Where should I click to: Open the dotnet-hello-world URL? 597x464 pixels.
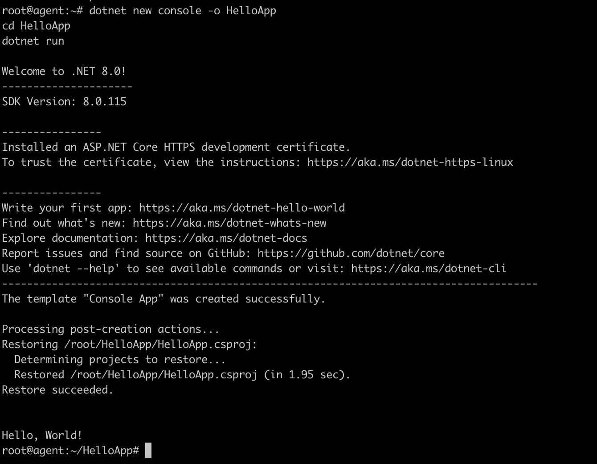point(241,208)
